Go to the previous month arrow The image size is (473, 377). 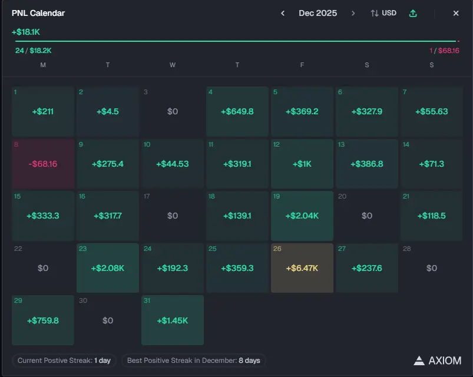(283, 14)
